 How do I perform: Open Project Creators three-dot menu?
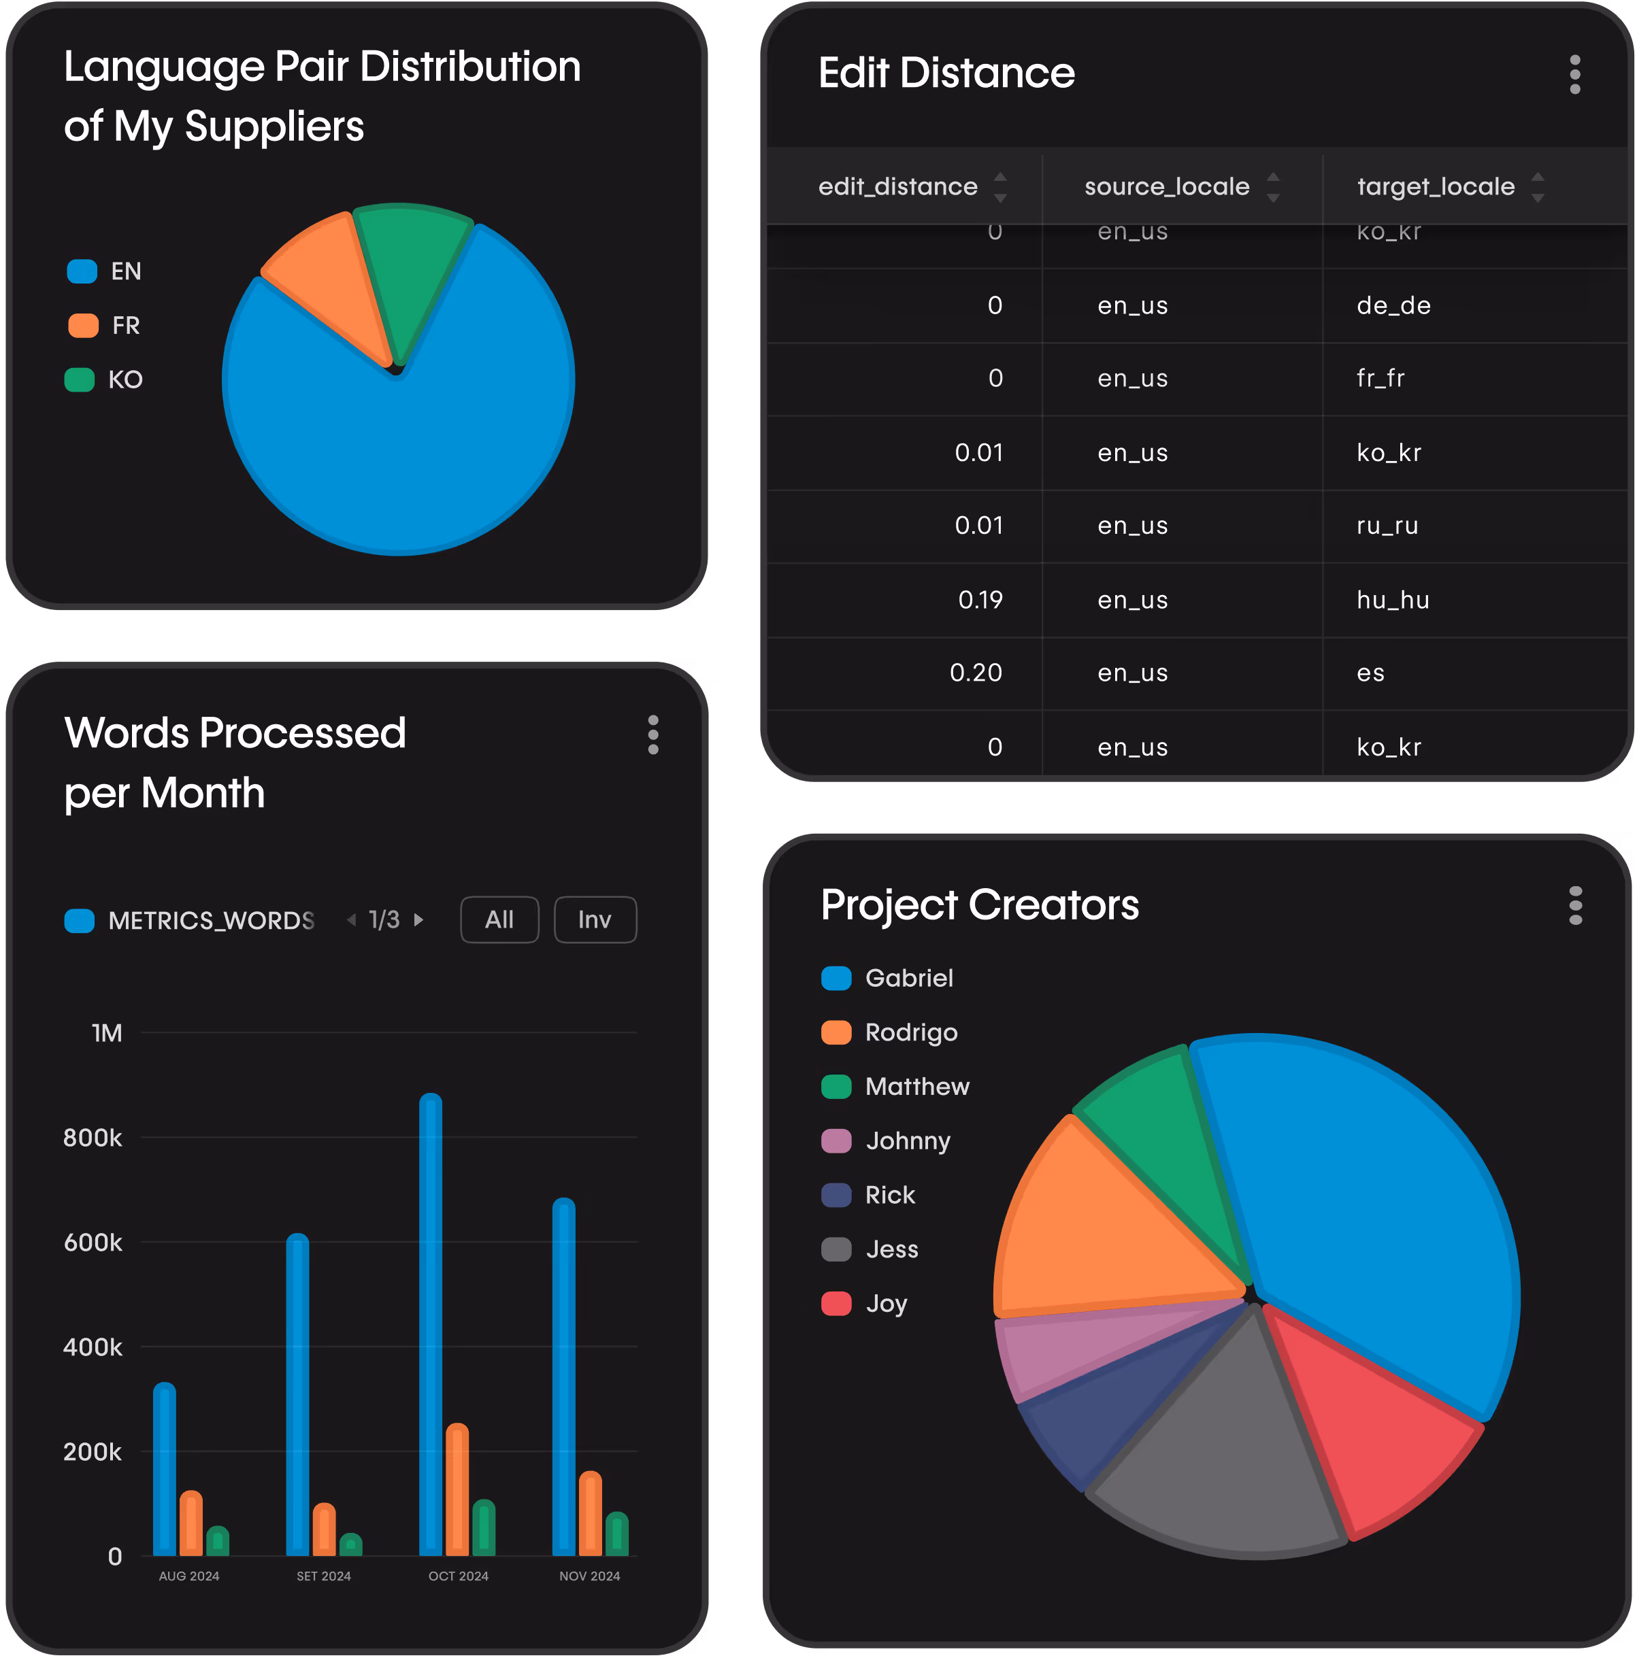point(1575,905)
